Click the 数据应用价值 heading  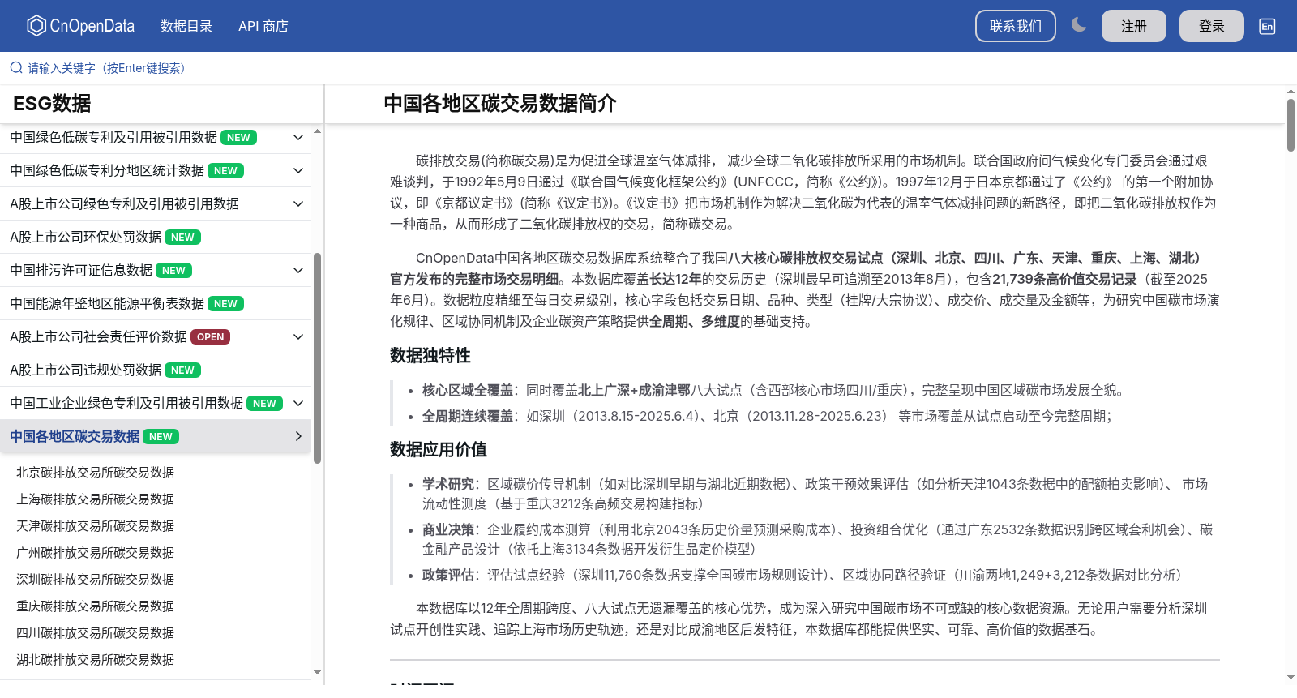[439, 450]
